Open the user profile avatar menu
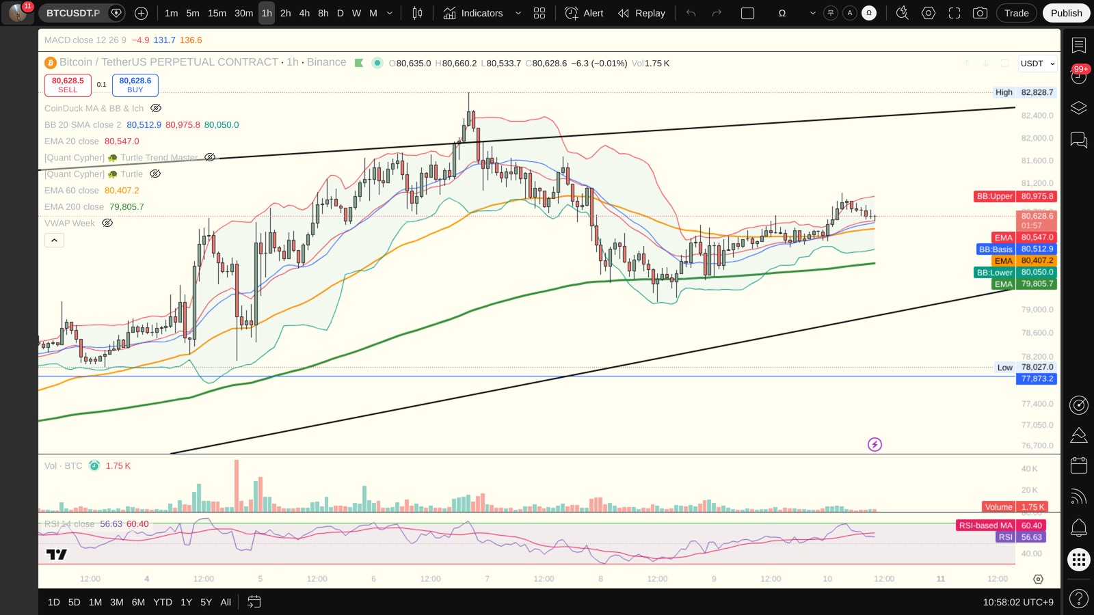Viewport: 1094px width, 615px height. pos(18,13)
